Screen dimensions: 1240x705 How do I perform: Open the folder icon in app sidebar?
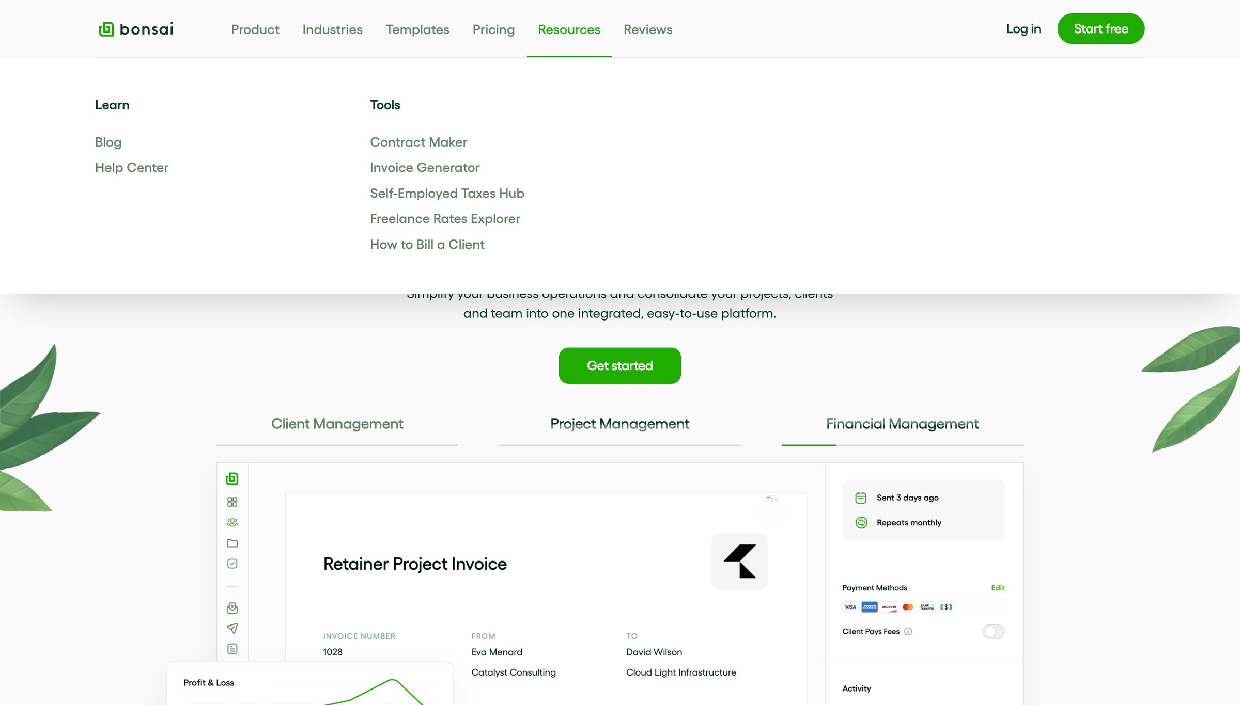232,543
